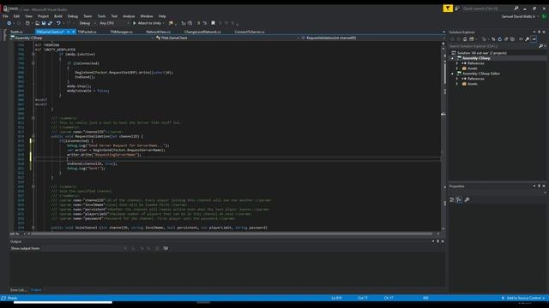This screenshot has height=308, width=549.
Task: Pin the Solution Explorer panel
Action: (x=540, y=33)
